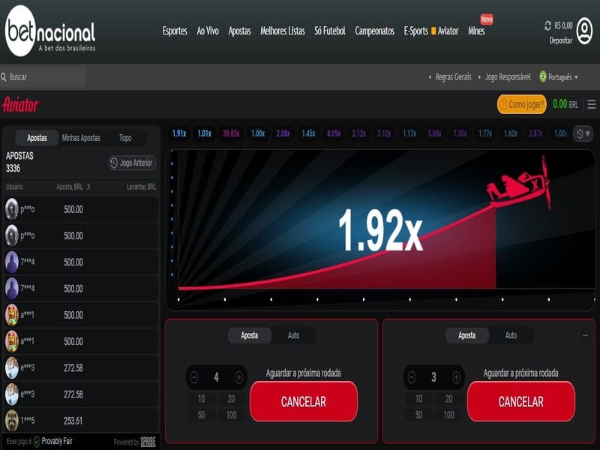Click the Buscar search field
Viewport: 600px width, 450px height.
point(45,77)
